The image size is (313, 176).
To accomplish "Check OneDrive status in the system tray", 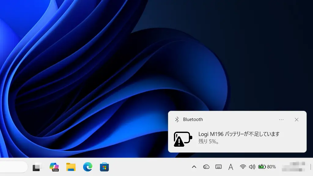I will [206, 167].
